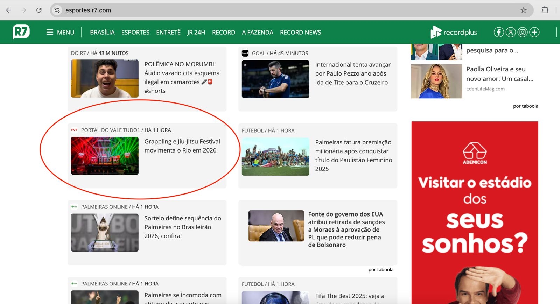Open R7 X (Twitter) icon
This screenshot has height=304, width=560.
(511, 32)
